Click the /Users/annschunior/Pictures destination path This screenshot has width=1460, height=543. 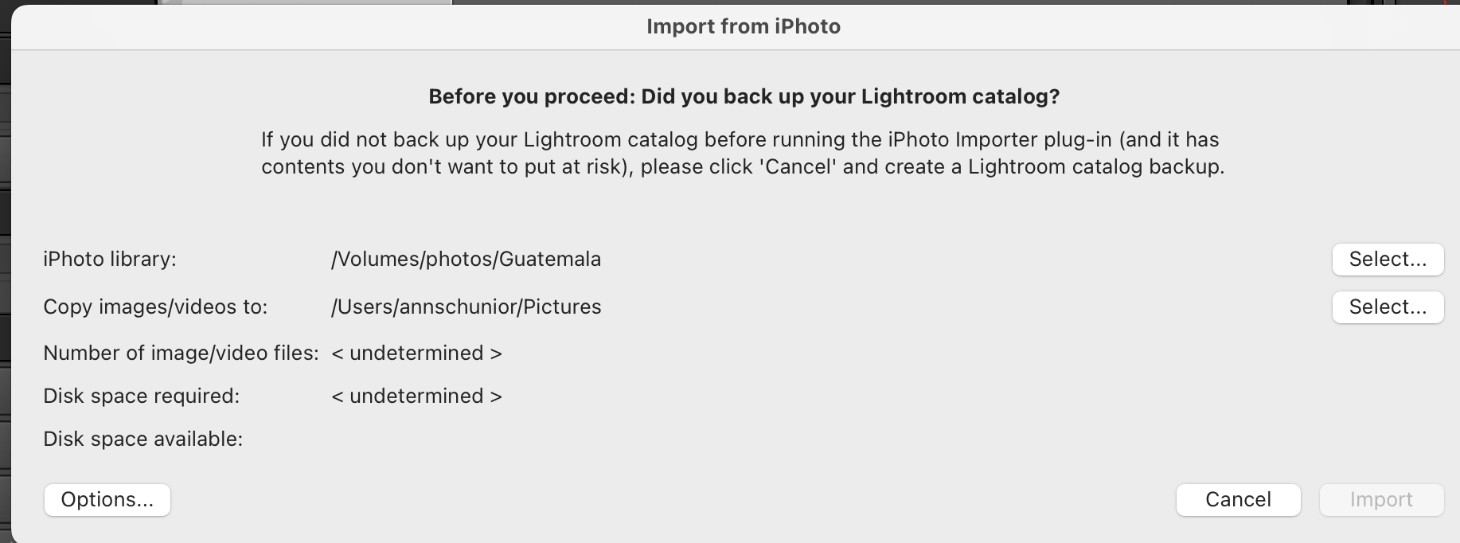pyautogui.click(x=466, y=307)
